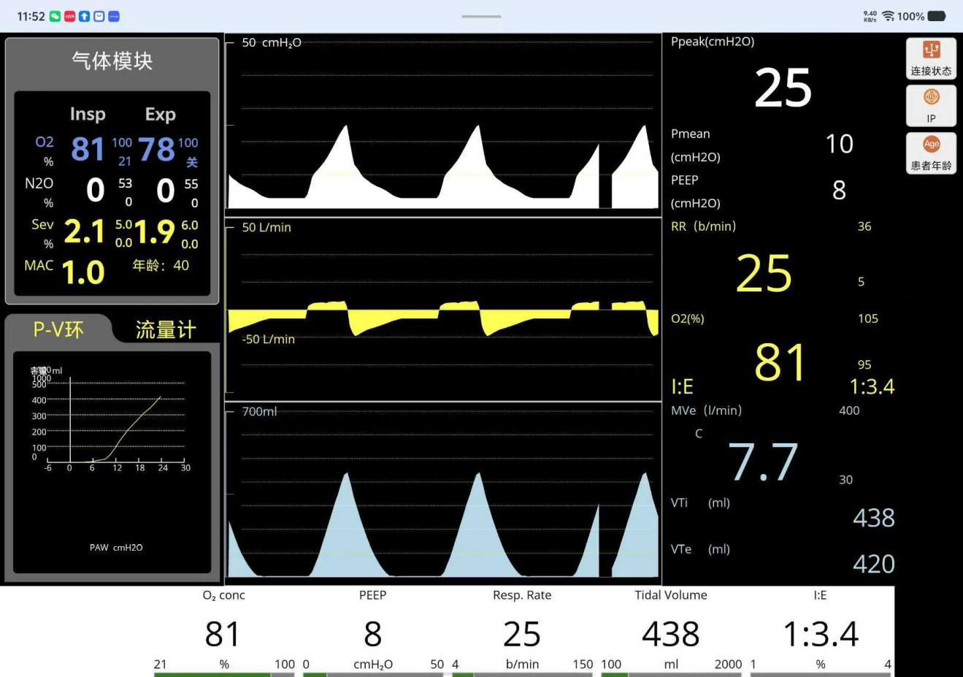Switch to the P-V环 tab
The width and height of the screenshot is (963, 677).
click(x=58, y=329)
